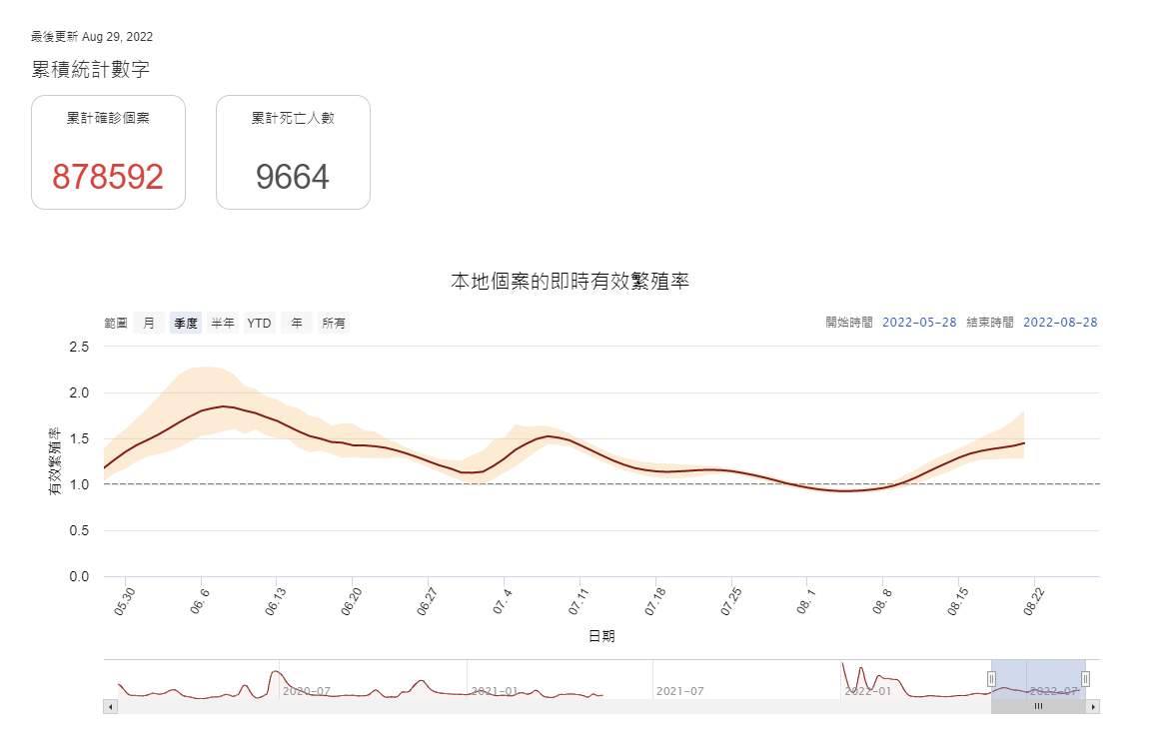Click the navigator chart near 2022-01

[867, 690]
